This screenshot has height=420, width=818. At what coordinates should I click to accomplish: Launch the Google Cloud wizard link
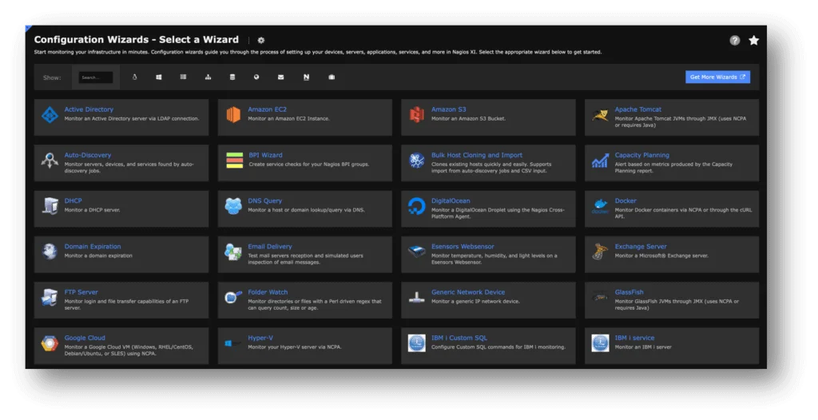[85, 338]
